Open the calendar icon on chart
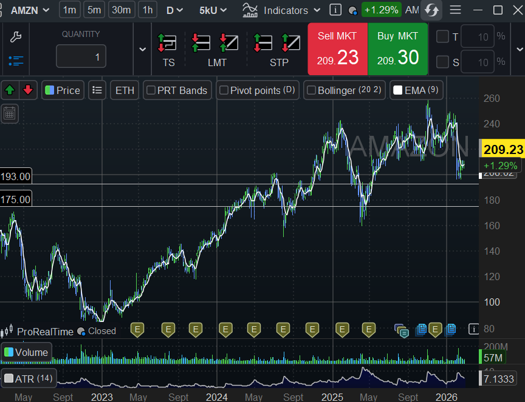525x402 pixels. click(9, 113)
